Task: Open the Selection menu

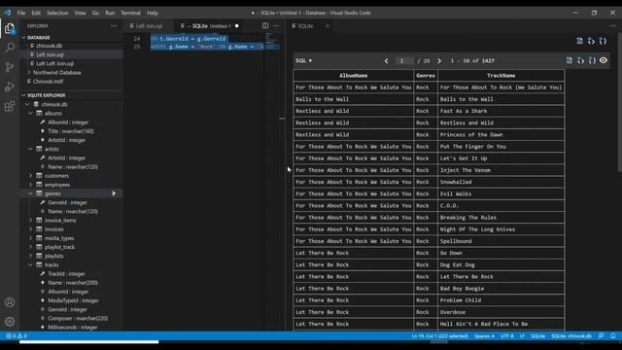Action: coord(57,13)
